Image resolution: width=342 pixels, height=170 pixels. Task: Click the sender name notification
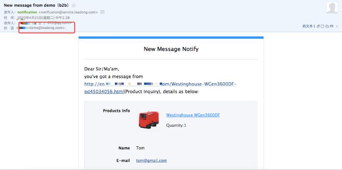pyautogui.click(x=27, y=12)
